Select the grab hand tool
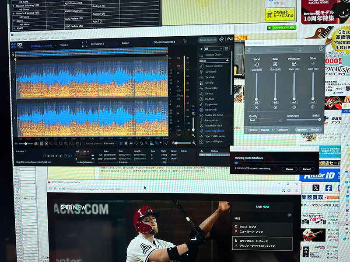 [77, 144]
